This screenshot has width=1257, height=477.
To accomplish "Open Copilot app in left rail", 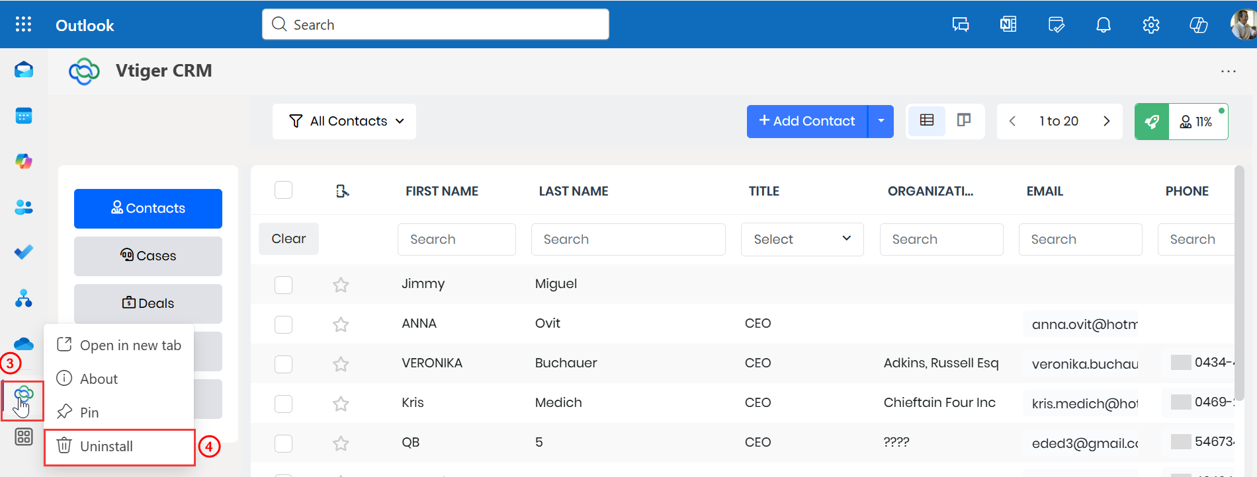I will (24, 161).
